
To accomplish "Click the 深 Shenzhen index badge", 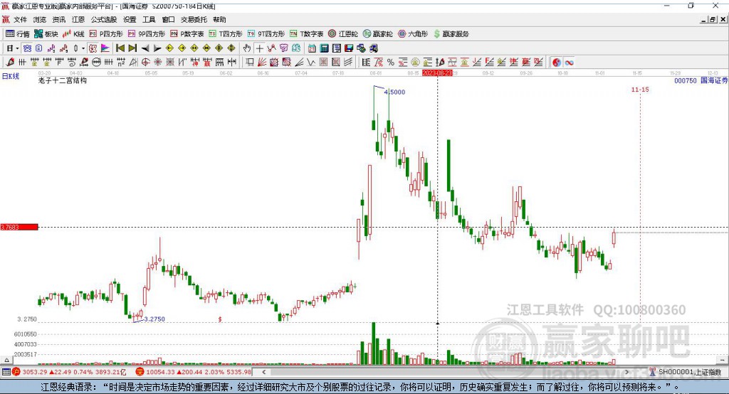I will [140, 372].
